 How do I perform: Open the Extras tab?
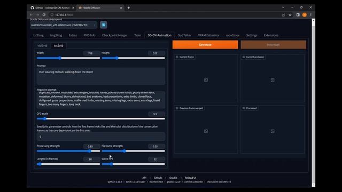[x=73, y=35]
